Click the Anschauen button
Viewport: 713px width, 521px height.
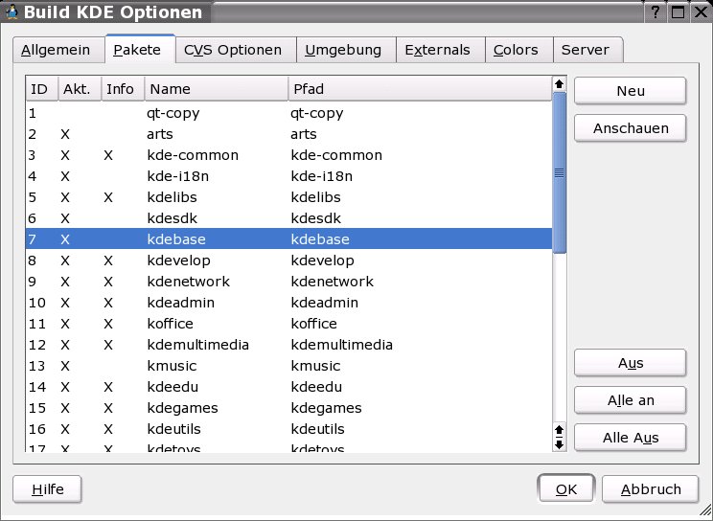point(631,128)
